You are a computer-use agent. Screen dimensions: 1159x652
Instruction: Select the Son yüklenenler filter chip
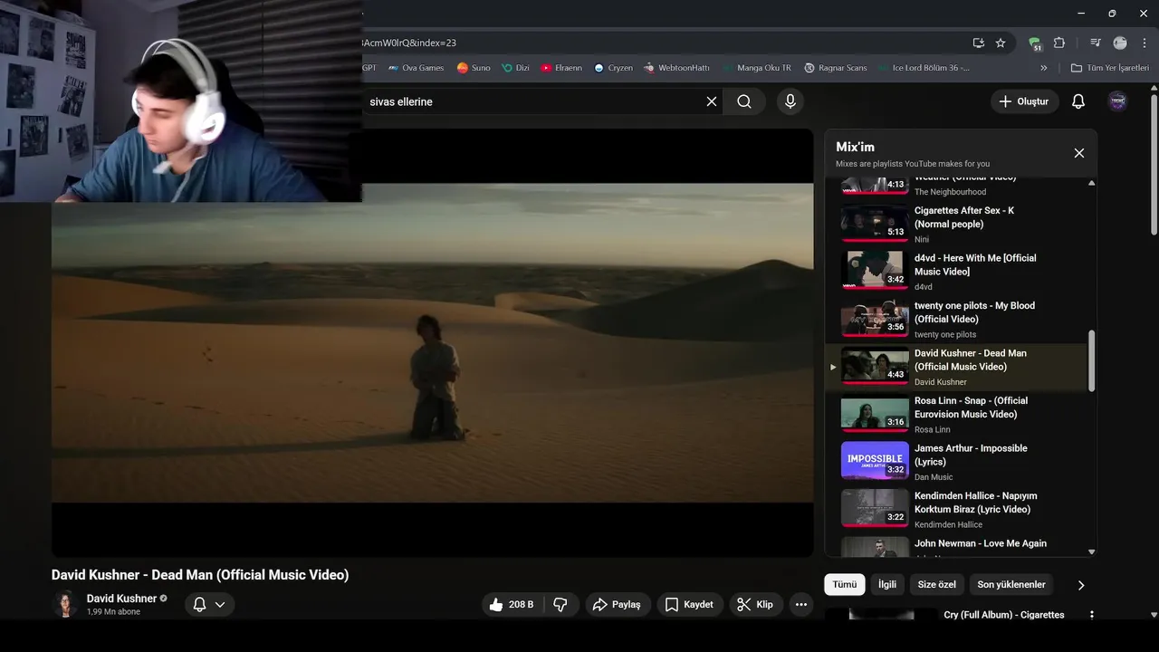pos(1011,585)
